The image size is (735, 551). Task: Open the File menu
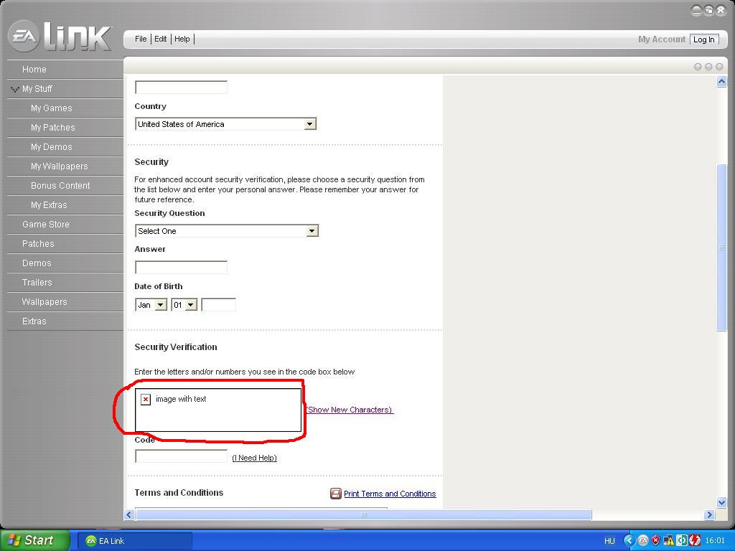click(141, 39)
